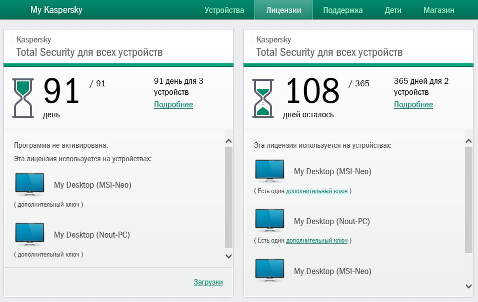Screen dimensions: 478x302
Task: Click дополнительный ключ text under left Nout-PC
Action: coord(48,255)
